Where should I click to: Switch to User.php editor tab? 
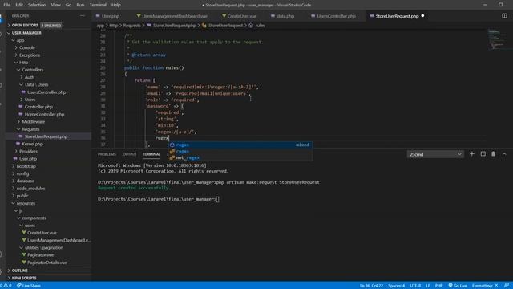click(x=111, y=16)
